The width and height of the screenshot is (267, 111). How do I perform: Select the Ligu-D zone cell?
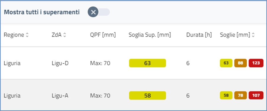pyautogui.click(x=60, y=63)
